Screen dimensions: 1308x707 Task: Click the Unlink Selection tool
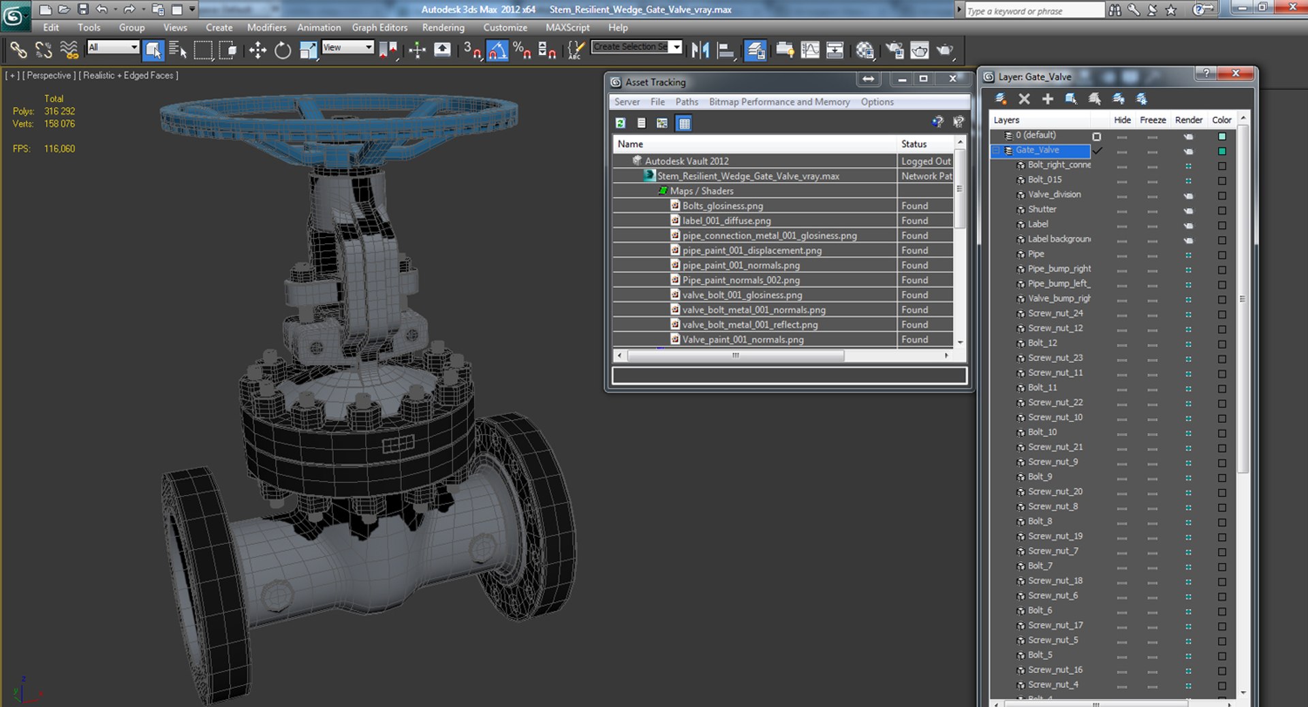click(x=44, y=50)
